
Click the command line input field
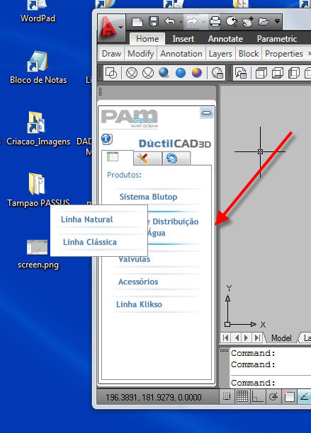tap(271, 383)
